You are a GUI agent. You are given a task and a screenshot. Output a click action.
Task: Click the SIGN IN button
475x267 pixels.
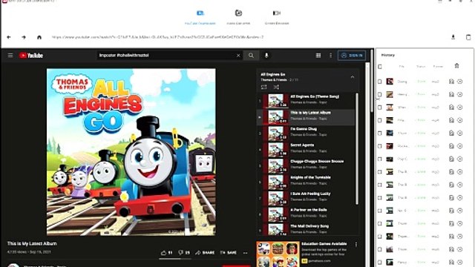coord(352,56)
